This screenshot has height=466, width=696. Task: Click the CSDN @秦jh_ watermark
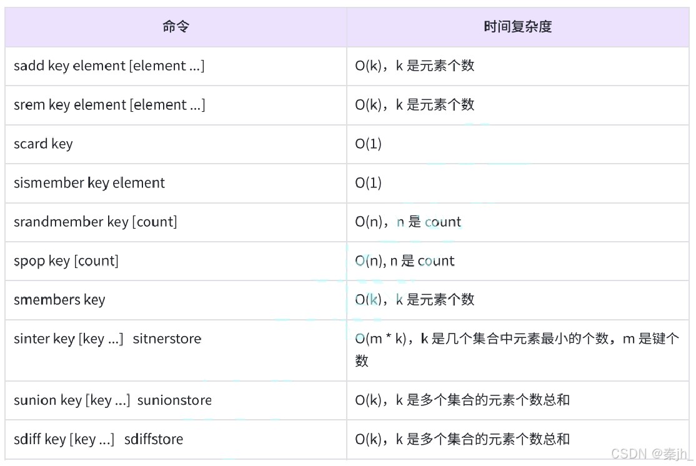650,454
